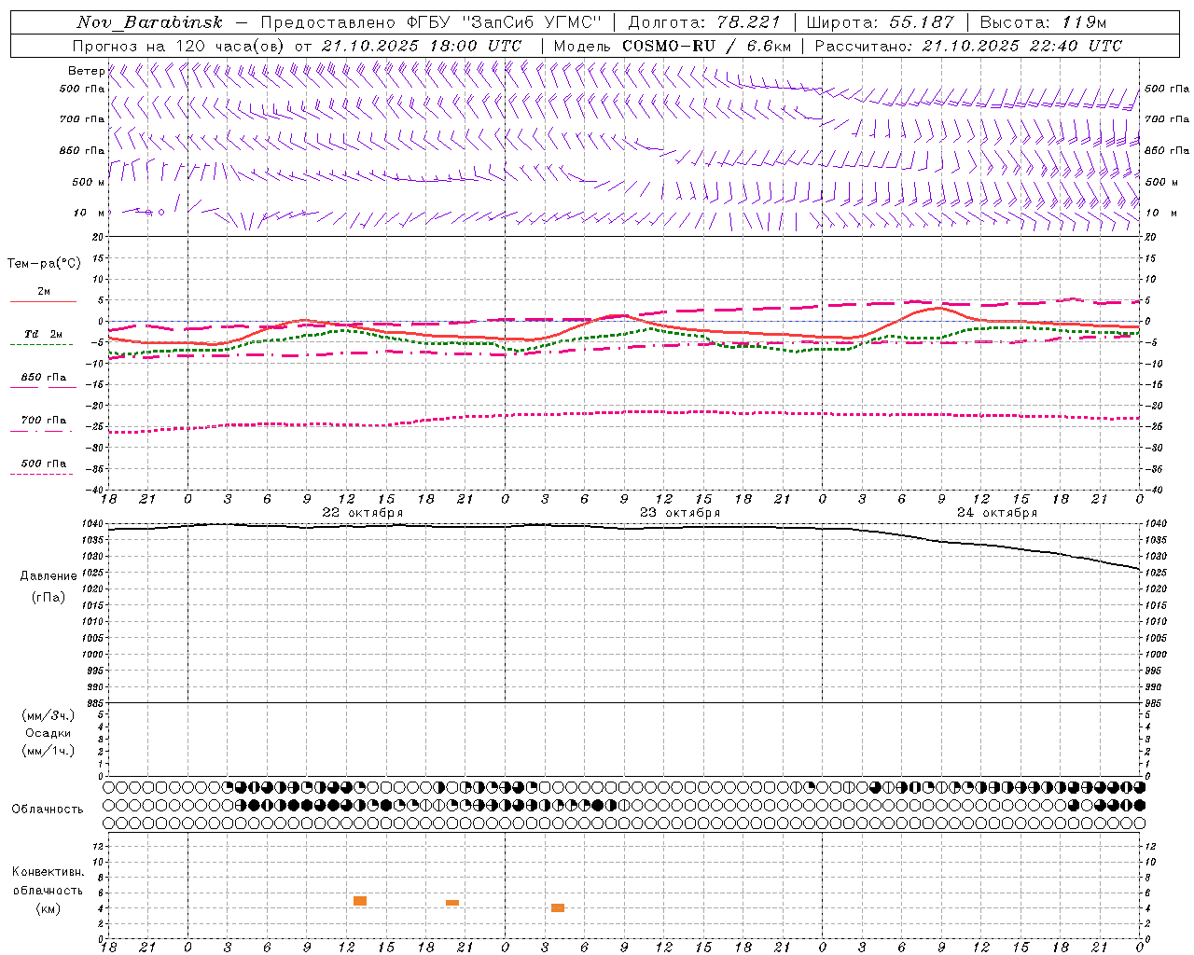Click orange convective bar at 4h 23 October
Screen dimensions: 1194x955
(558, 907)
